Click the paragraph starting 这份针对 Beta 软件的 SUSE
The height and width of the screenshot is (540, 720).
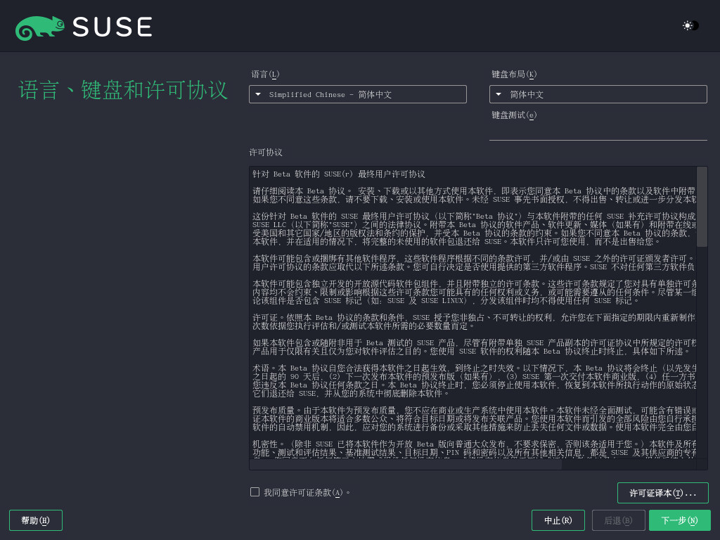pos(475,229)
